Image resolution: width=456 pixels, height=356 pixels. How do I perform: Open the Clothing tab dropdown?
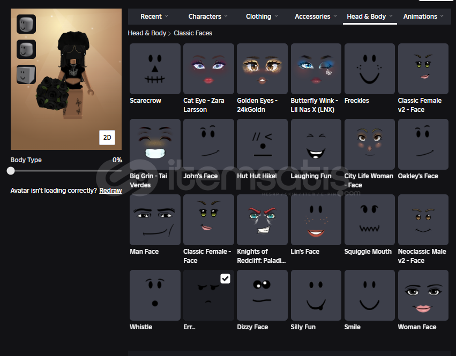pyautogui.click(x=261, y=16)
